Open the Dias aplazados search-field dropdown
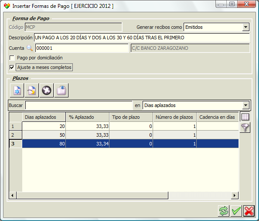The image size is (259, 221). pyautogui.click(x=245, y=105)
